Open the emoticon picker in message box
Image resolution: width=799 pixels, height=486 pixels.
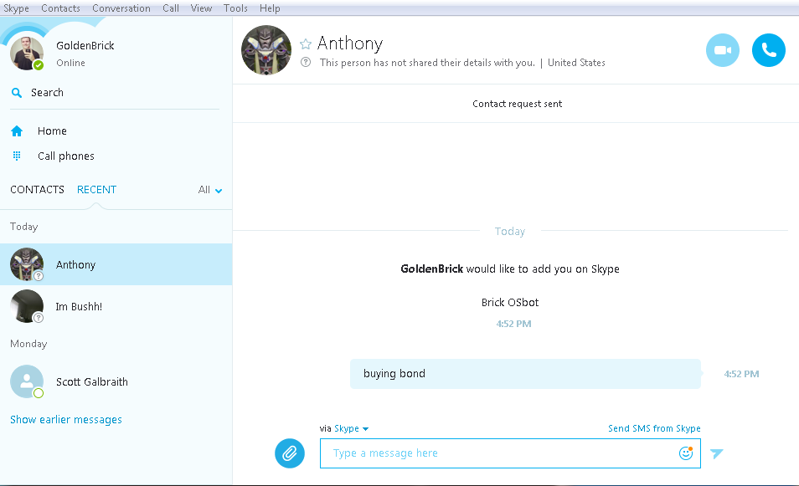tap(686, 453)
